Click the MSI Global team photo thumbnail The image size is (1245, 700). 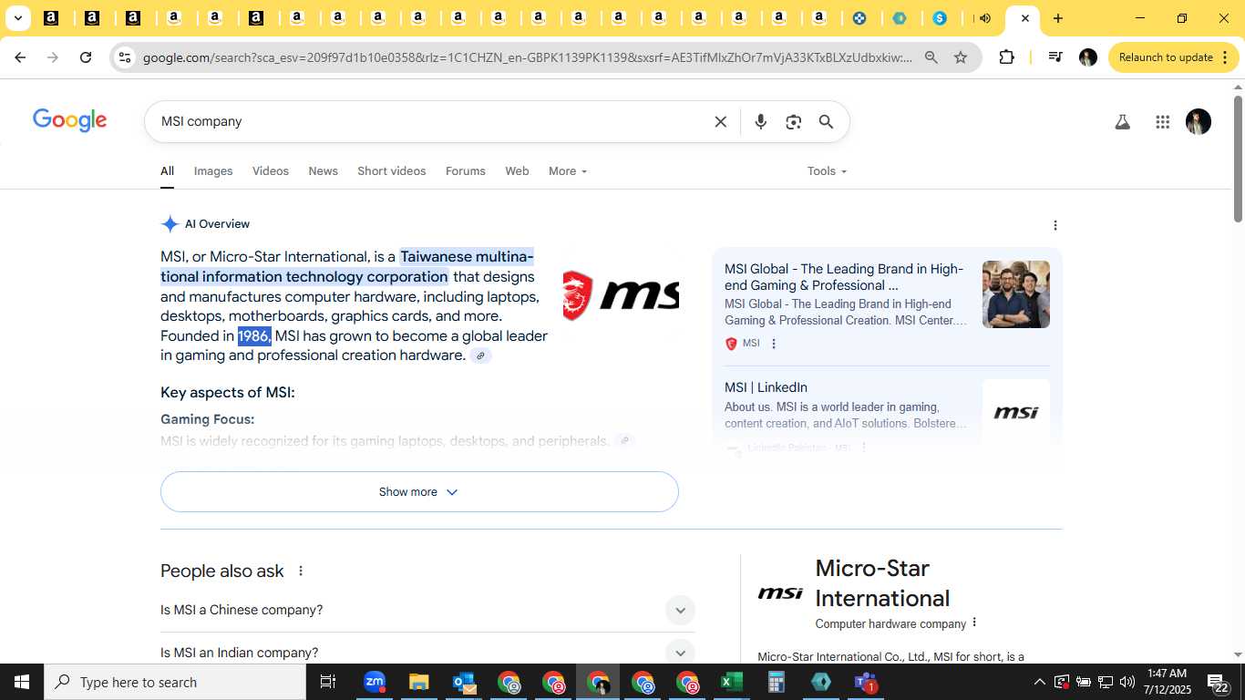pos(1016,294)
